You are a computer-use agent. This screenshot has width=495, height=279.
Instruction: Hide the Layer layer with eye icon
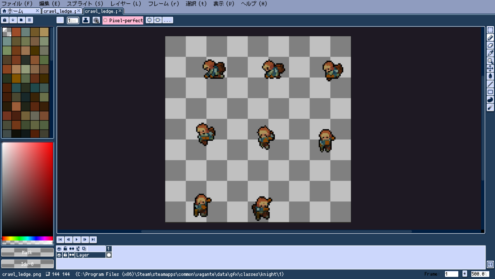(x=59, y=255)
